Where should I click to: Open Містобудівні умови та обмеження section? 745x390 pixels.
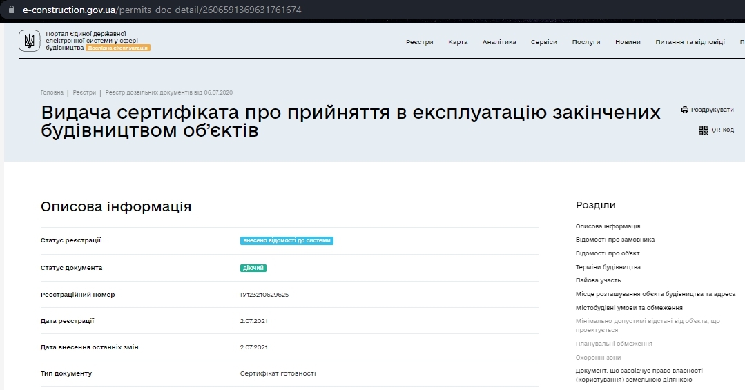629,308
